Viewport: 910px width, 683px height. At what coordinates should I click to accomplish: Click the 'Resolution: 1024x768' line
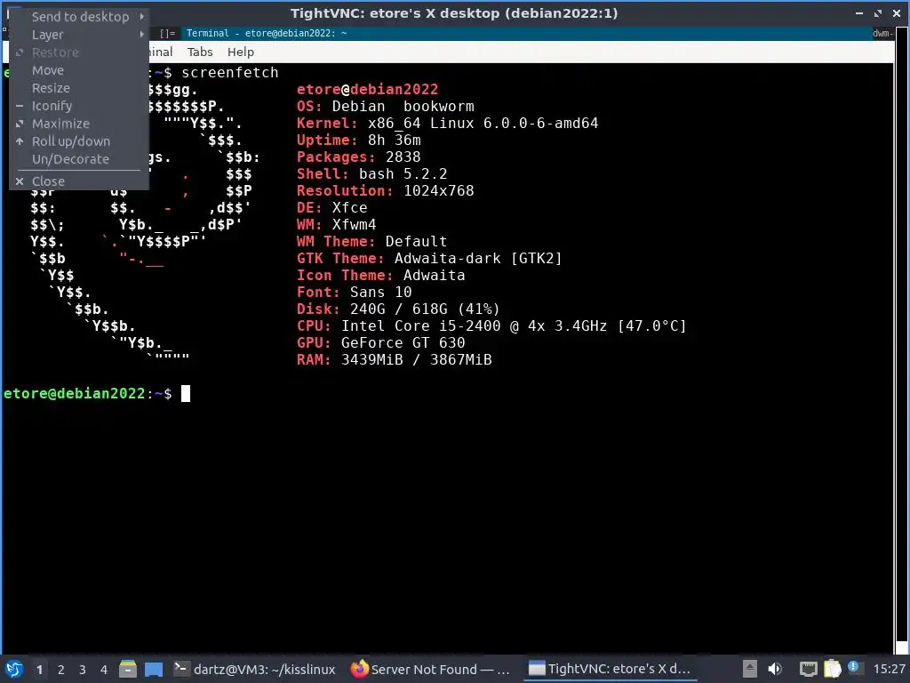point(386,190)
